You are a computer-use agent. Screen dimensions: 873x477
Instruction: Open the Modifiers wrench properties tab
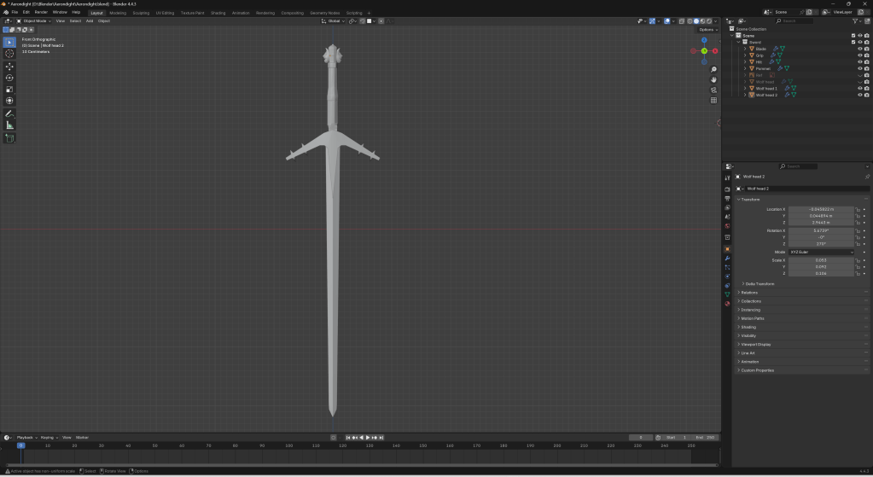pyautogui.click(x=727, y=258)
